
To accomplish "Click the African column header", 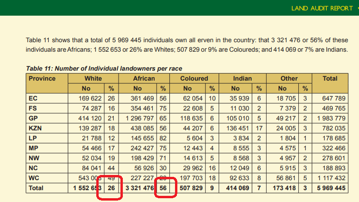I will pyautogui.click(x=144, y=79).
